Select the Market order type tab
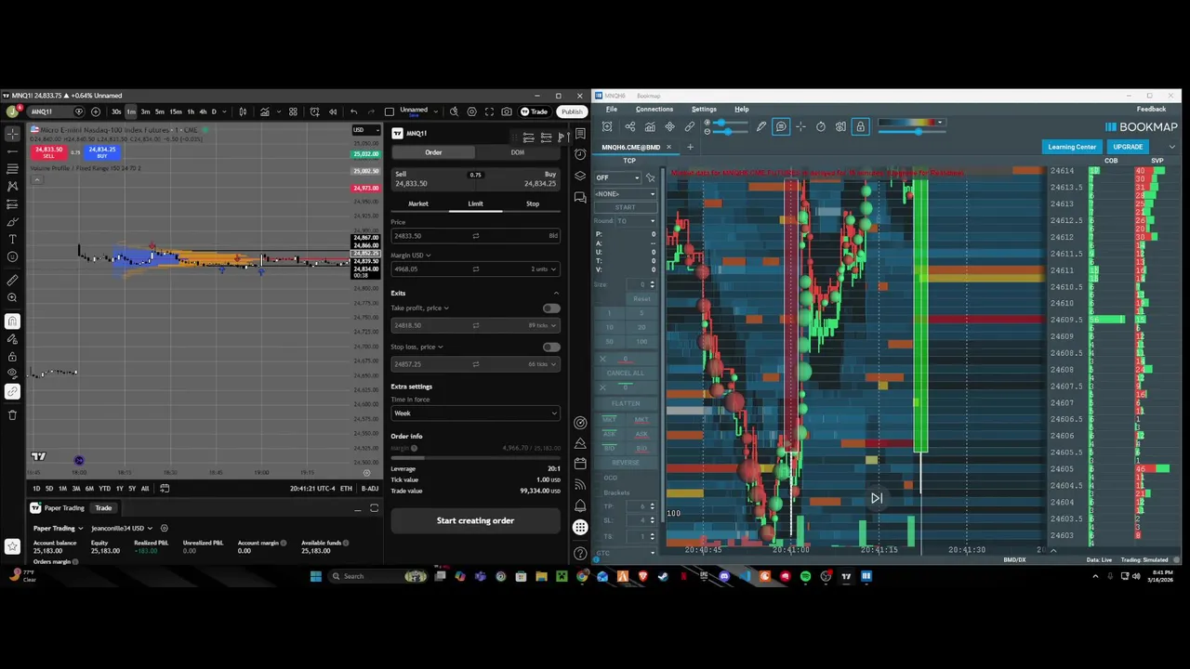The height and width of the screenshot is (669, 1190). (418, 203)
